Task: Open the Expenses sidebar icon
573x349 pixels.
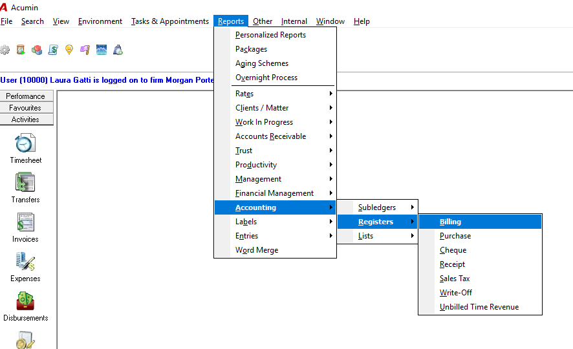Action: coord(25,261)
